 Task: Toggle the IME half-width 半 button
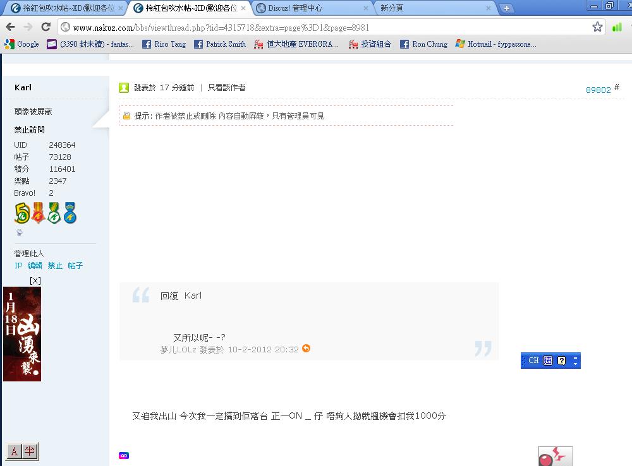tap(30, 451)
